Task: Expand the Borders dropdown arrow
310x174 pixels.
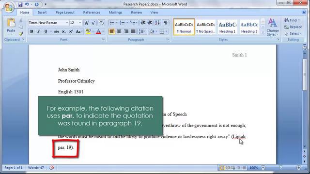Action: tap(166, 31)
